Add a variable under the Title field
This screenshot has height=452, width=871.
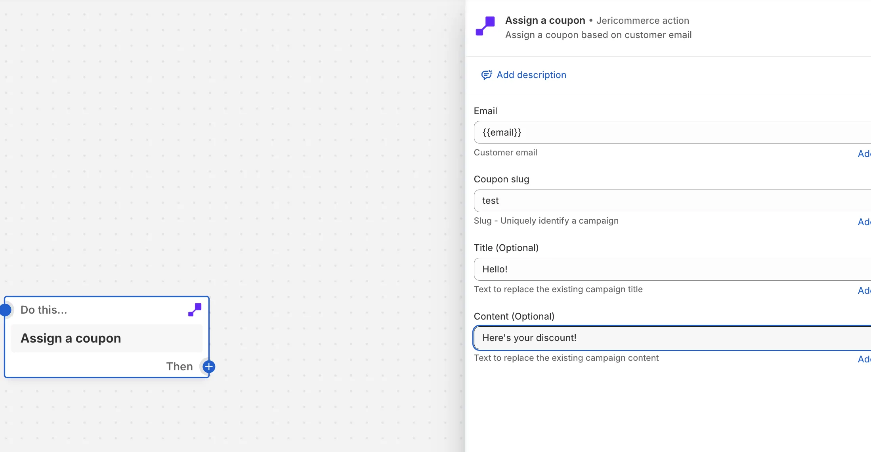pos(864,291)
